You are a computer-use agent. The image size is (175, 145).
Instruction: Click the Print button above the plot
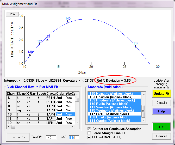pos(12,14)
